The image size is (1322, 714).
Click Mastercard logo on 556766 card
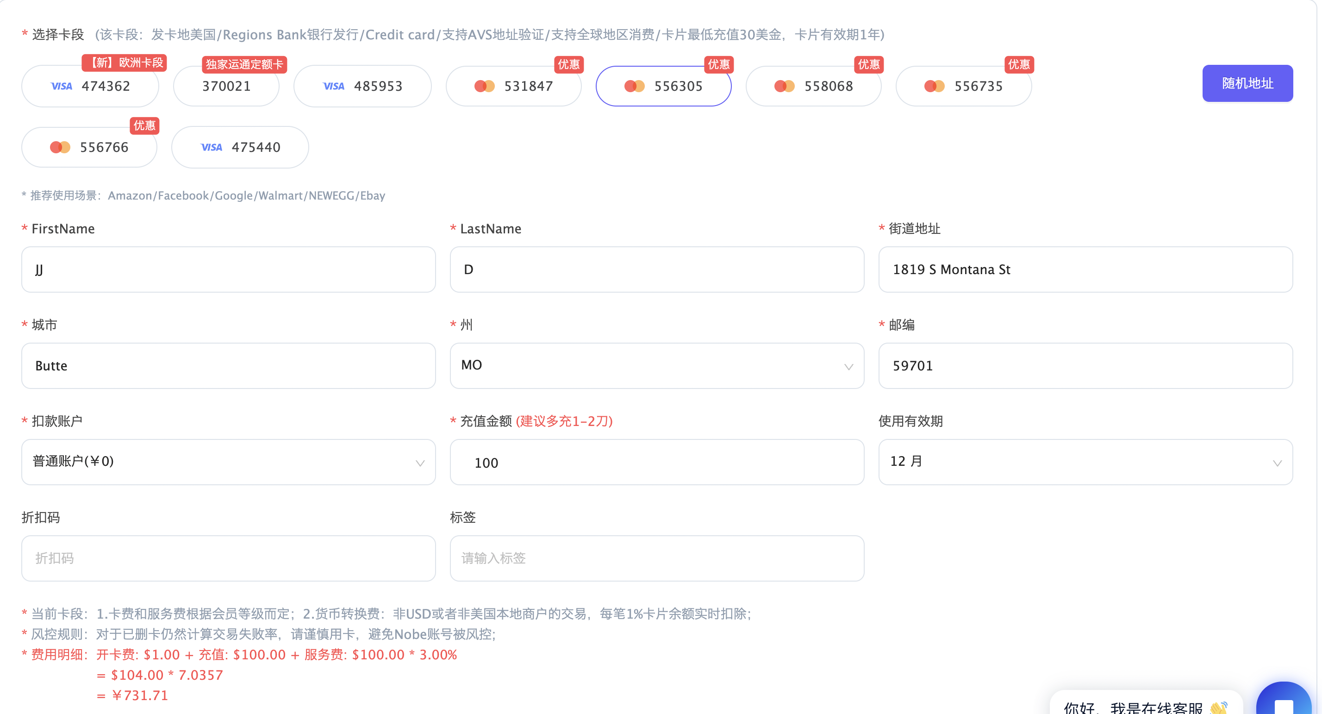point(60,147)
